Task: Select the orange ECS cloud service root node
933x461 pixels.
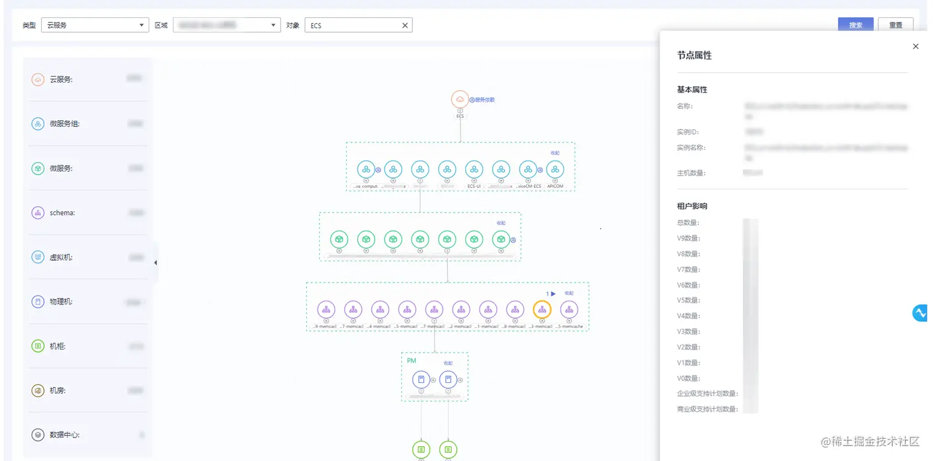Action: 460,99
